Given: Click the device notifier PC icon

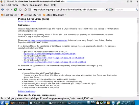Looking at the screenshot, I should (x=113, y=103).
